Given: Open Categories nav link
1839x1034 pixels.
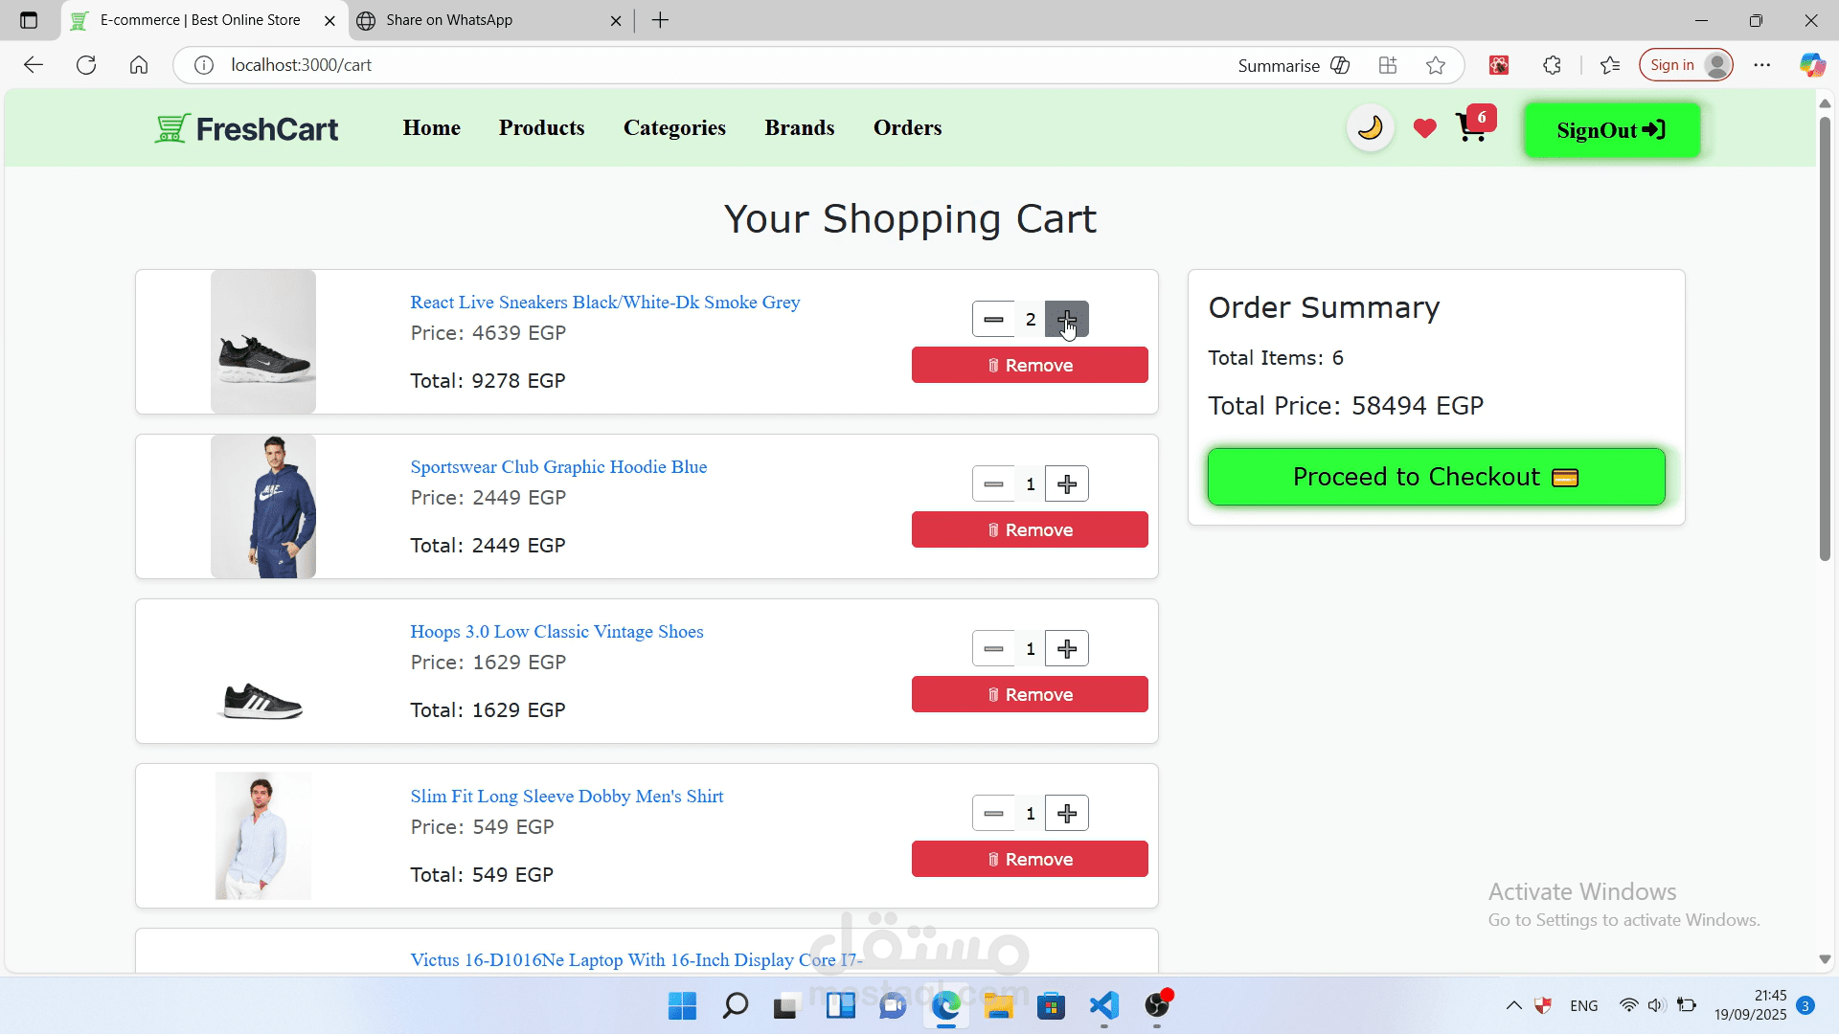Looking at the screenshot, I should (x=674, y=127).
